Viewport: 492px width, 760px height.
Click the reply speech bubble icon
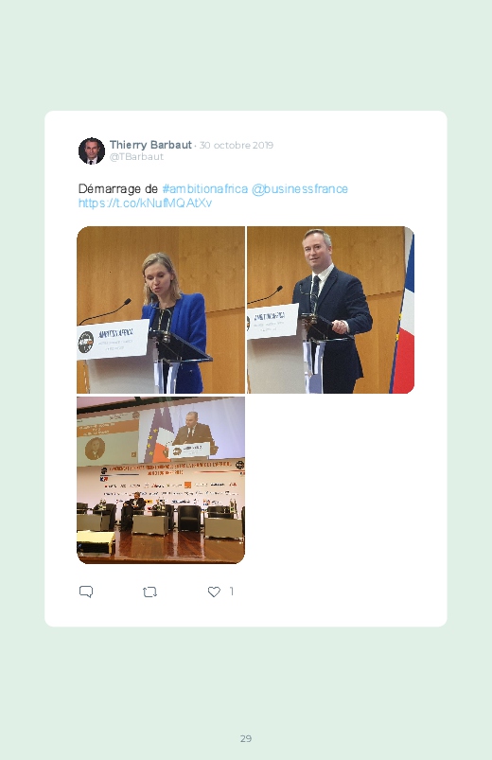86,592
